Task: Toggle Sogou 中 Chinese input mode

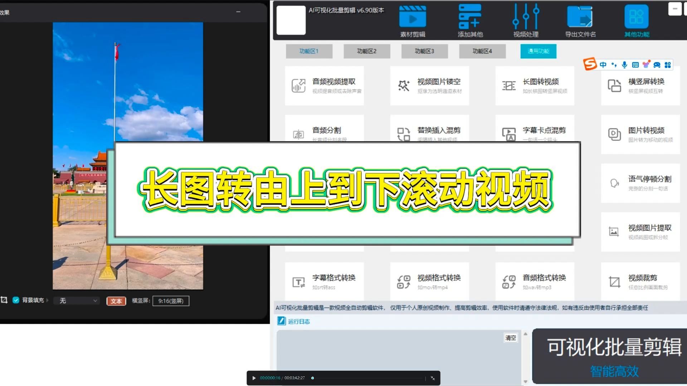Action: (x=603, y=65)
